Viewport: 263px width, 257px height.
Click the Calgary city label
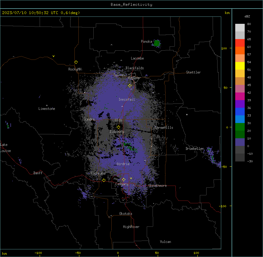coord(122,184)
